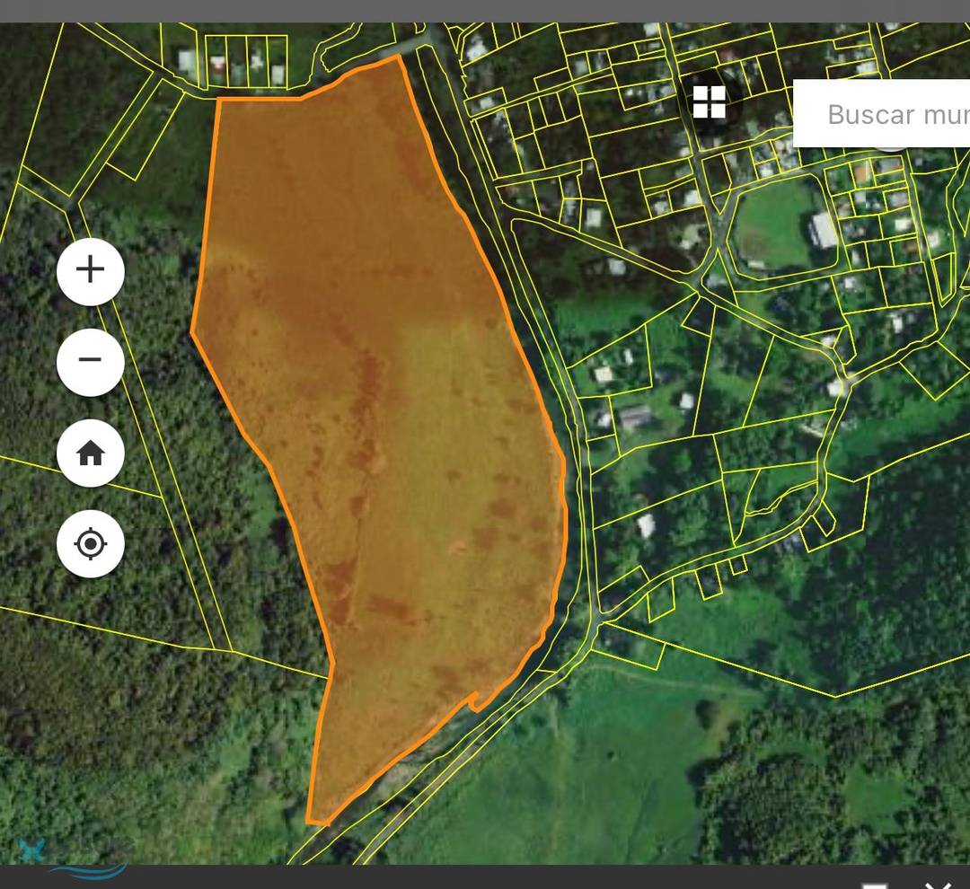Open the apps grid icon near the search bar

(x=710, y=103)
